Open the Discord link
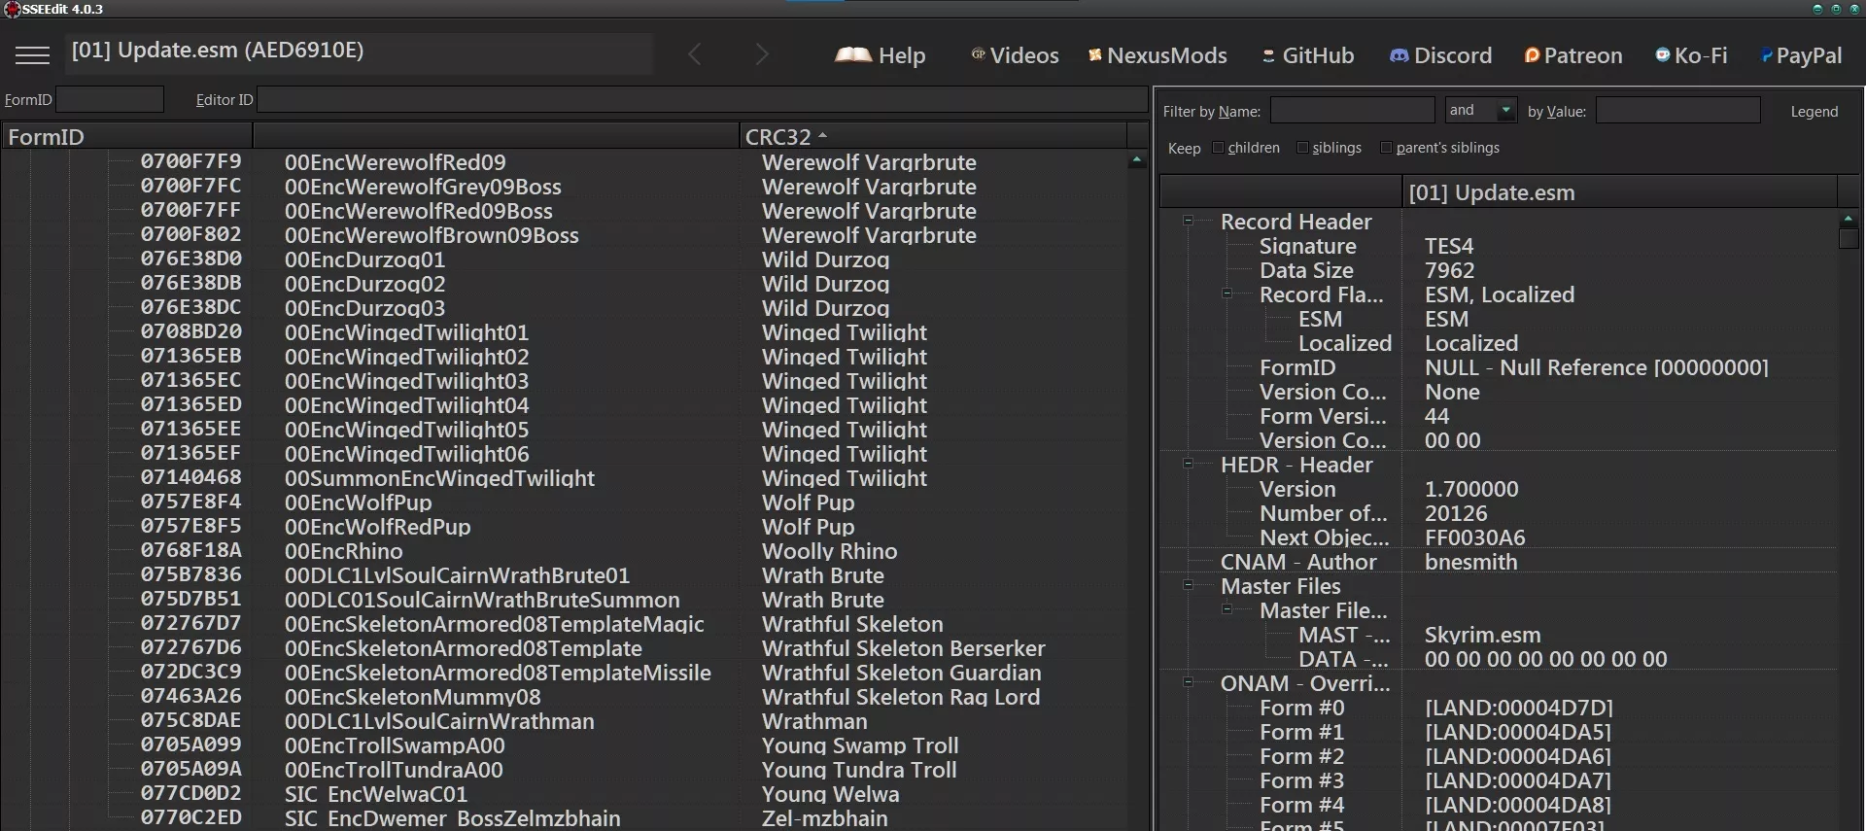The image size is (1866, 831). (1440, 55)
